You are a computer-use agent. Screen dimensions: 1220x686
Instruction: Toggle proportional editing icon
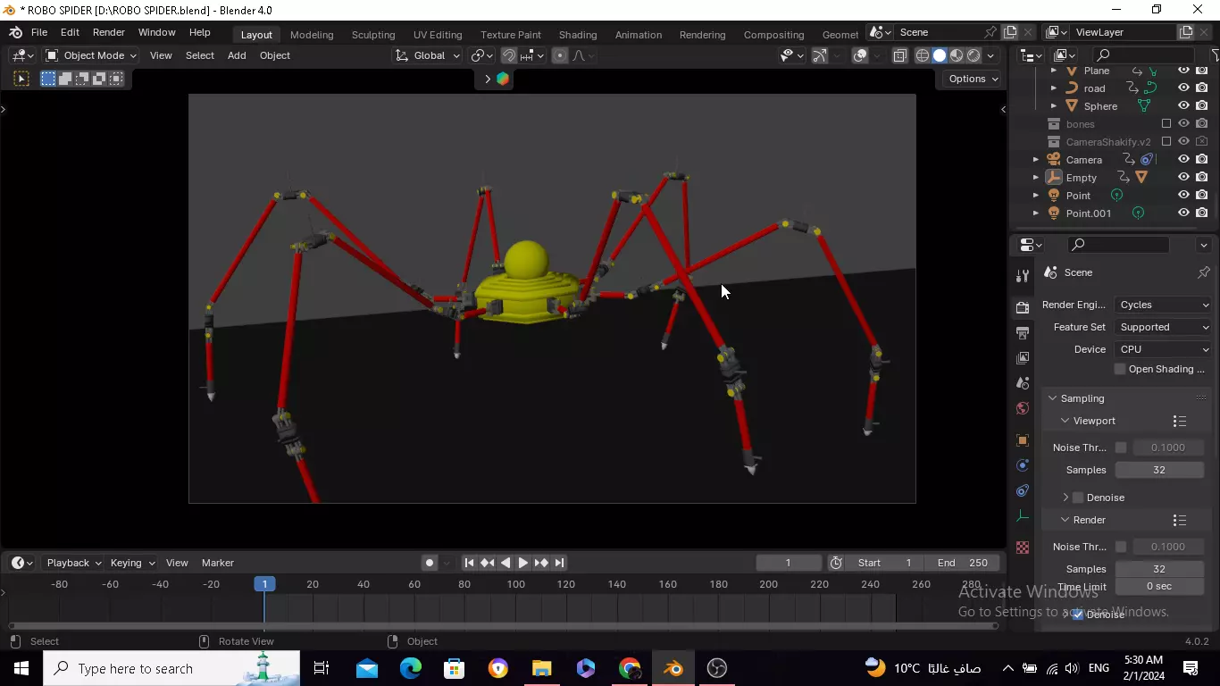[560, 55]
